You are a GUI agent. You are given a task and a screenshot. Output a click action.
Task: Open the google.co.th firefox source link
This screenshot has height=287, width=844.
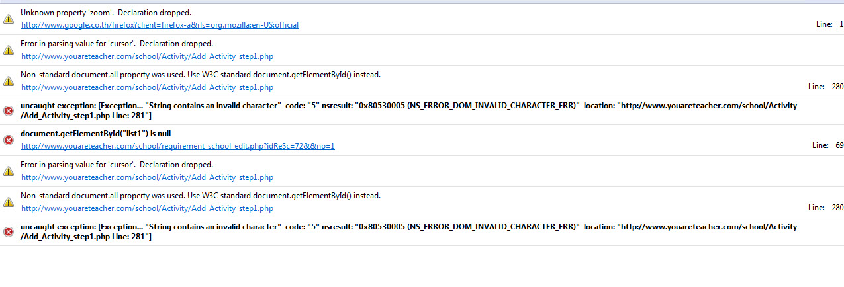(x=160, y=25)
